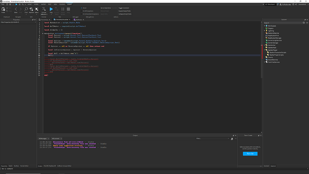Expand the StarterGui tree node arrow
Image resolution: width=309 pixels, height=174 pixels.
pyautogui.click(x=265, y=45)
